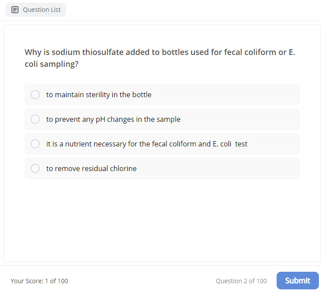Click the "Question 2 of 100" counter
Image resolution: width=322 pixels, height=292 pixels.
(241, 281)
